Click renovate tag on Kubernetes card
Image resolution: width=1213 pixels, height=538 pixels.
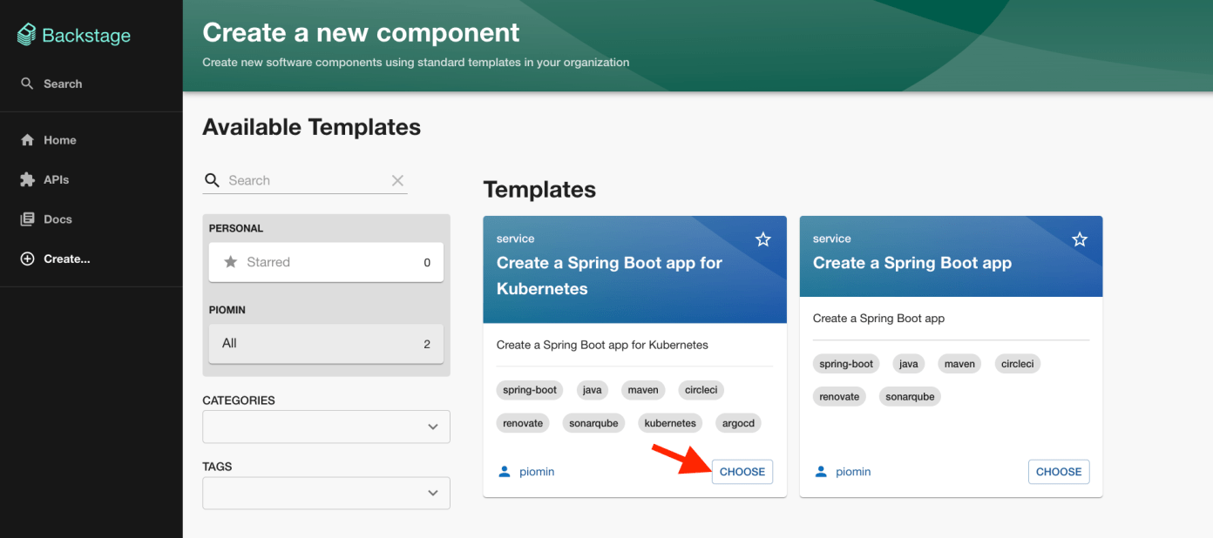[x=523, y=423]
